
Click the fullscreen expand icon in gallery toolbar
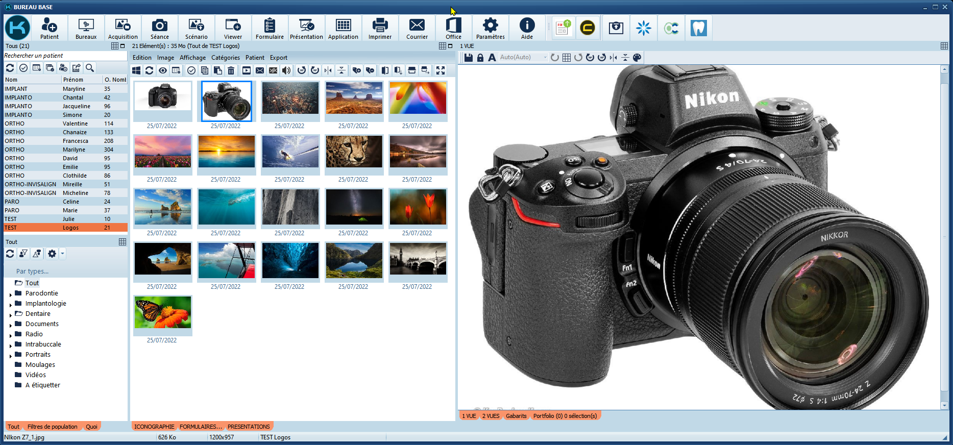click(441, 70)
